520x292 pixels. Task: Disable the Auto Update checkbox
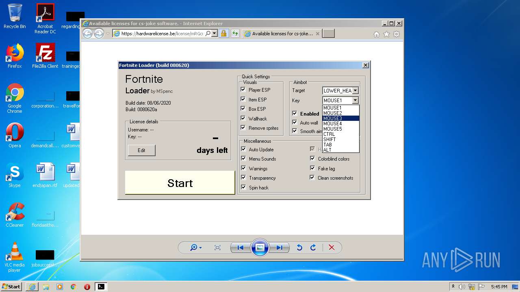coord(243,149)
